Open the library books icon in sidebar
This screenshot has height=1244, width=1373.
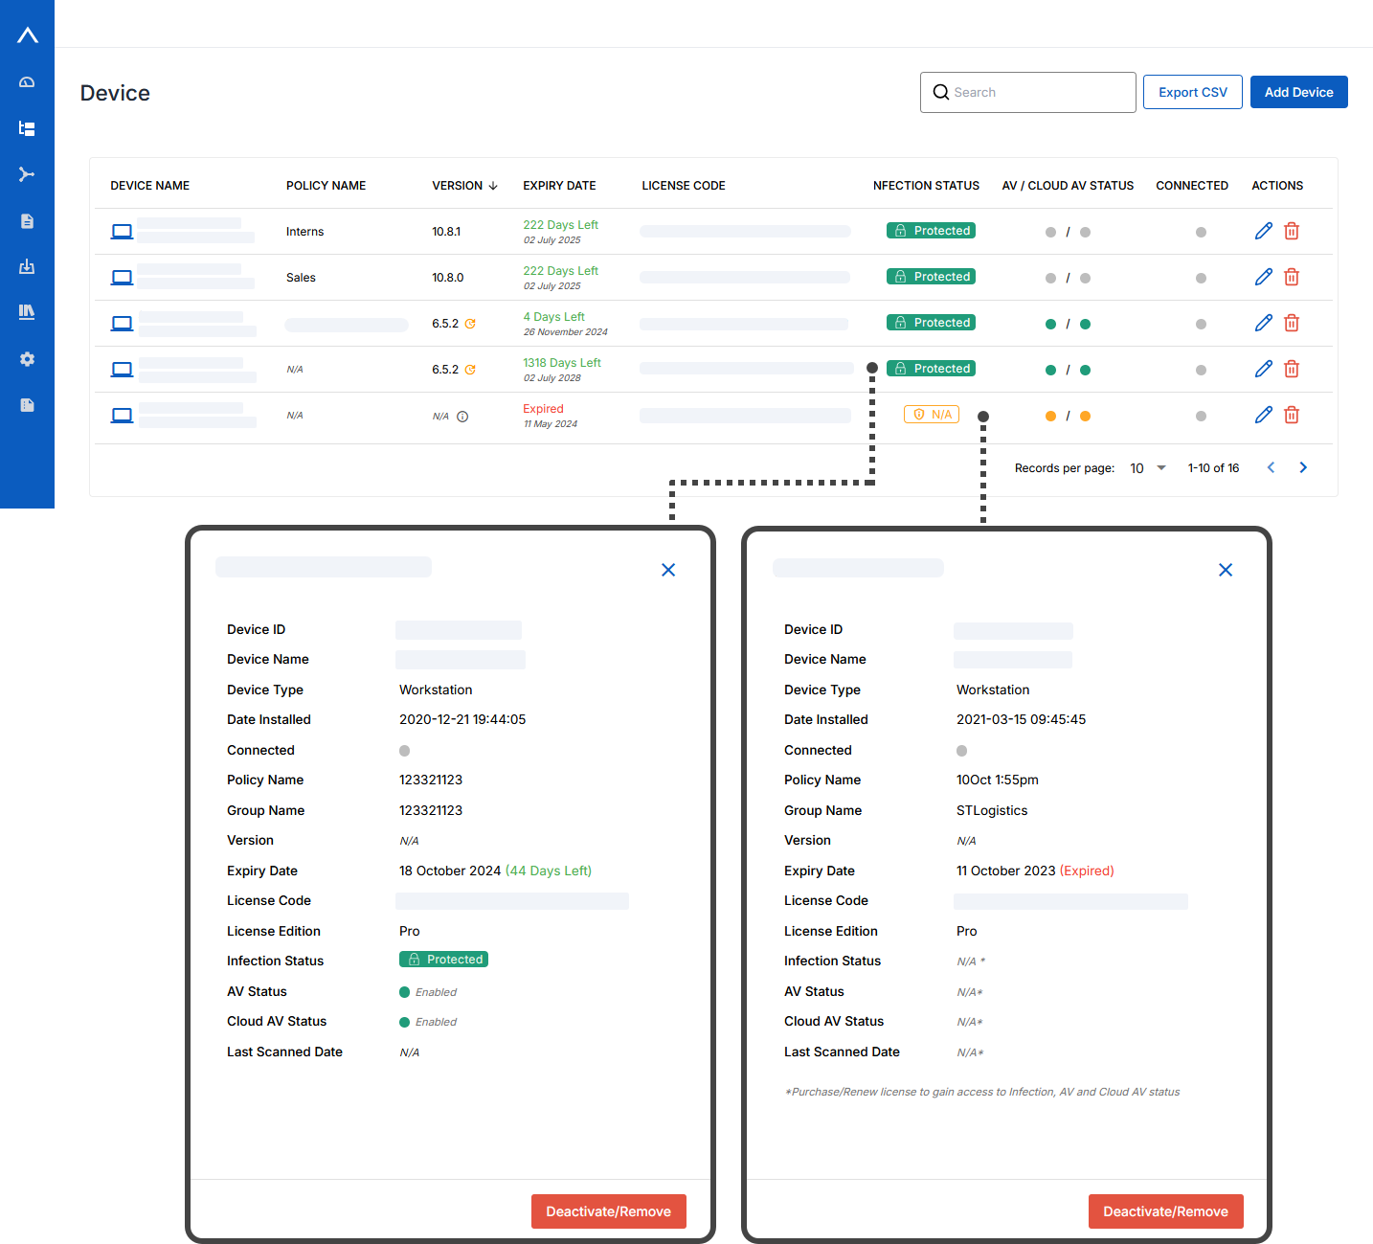[27, 312]
